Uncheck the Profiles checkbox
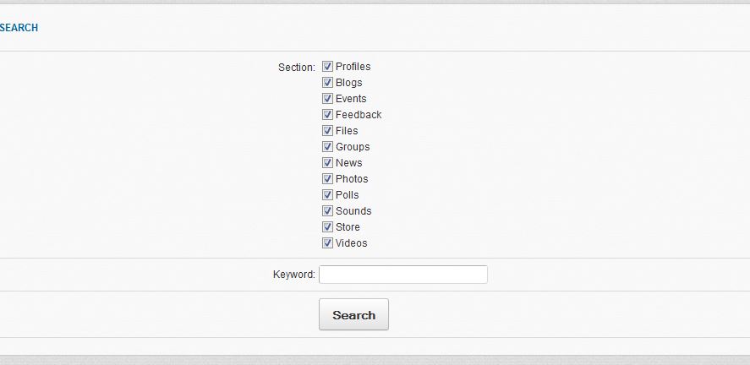The image size is (750, 365). pyautogui.click(x=327, y=67)
